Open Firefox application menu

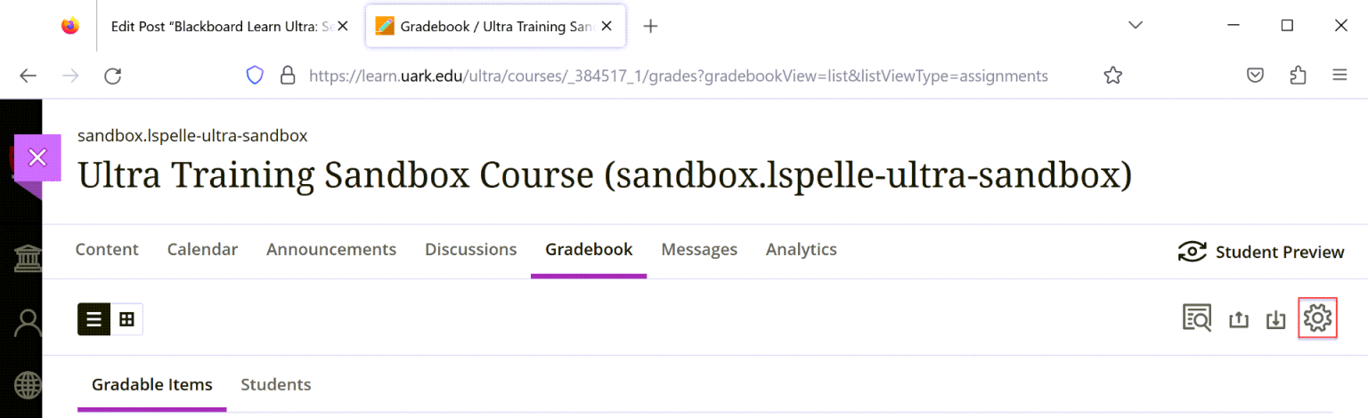pyautogui.click(x=1339, y=76)
